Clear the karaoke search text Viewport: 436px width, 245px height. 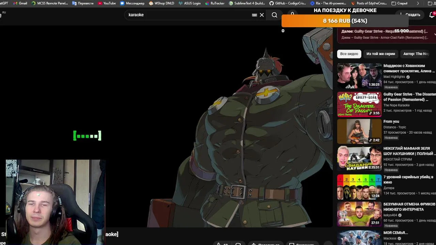(262, 15)
